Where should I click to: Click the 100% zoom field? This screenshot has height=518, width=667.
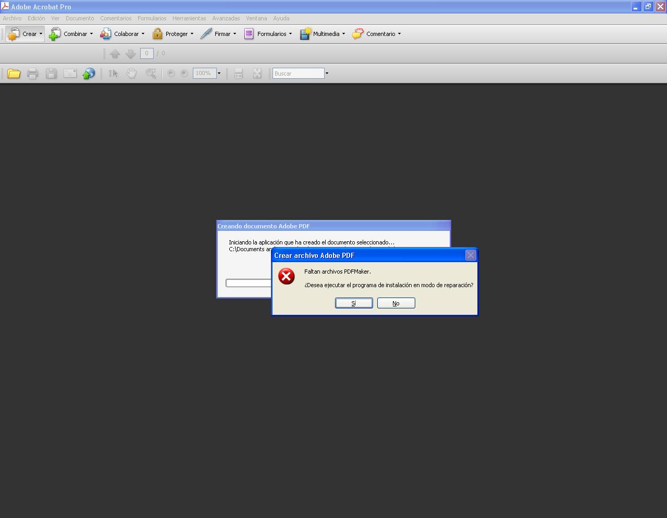(204, 73)
